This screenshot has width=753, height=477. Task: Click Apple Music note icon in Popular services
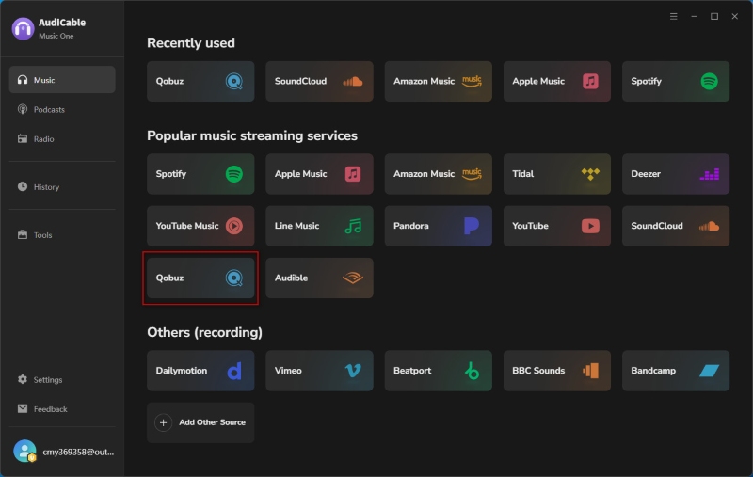[x=352, y=174]
